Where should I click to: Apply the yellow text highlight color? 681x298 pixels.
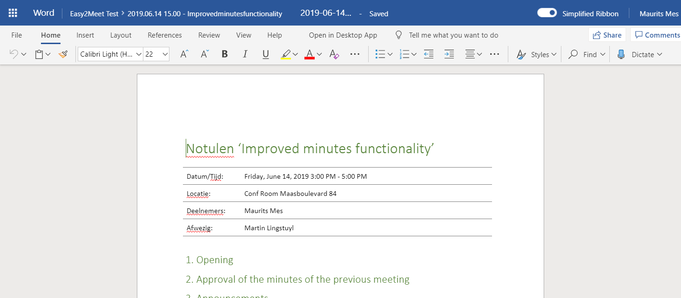pos(286,54)
